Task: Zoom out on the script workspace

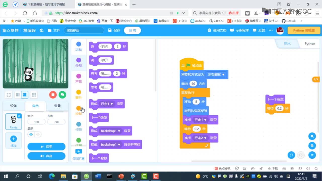Action: point(312,146)
